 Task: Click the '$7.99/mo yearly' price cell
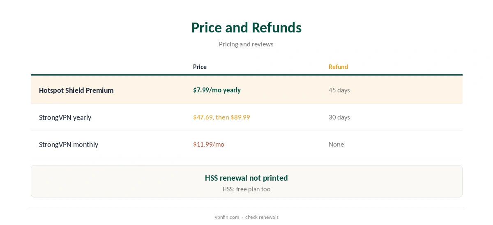click(x=217, y=90)
